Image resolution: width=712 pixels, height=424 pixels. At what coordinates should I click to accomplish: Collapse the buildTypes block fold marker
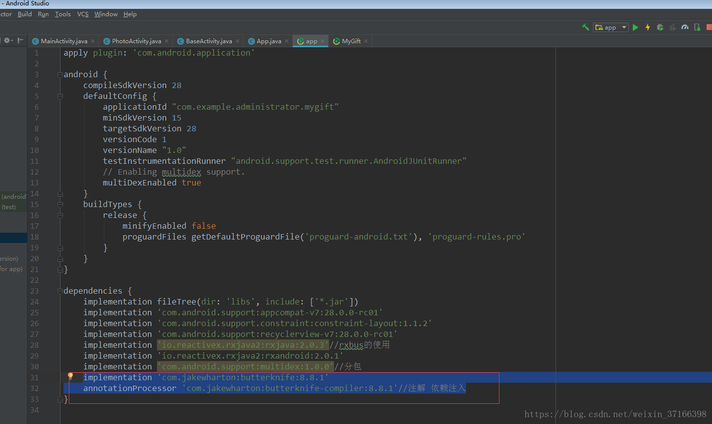coord(60,205)
